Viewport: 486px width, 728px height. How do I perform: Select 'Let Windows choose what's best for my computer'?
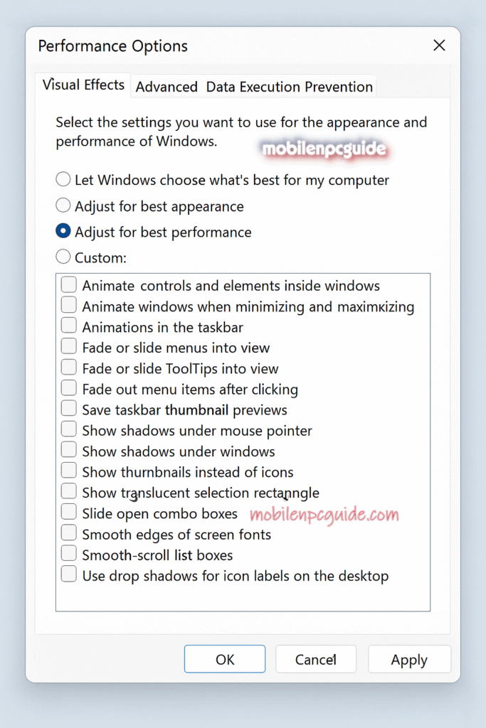click(63, 179)
